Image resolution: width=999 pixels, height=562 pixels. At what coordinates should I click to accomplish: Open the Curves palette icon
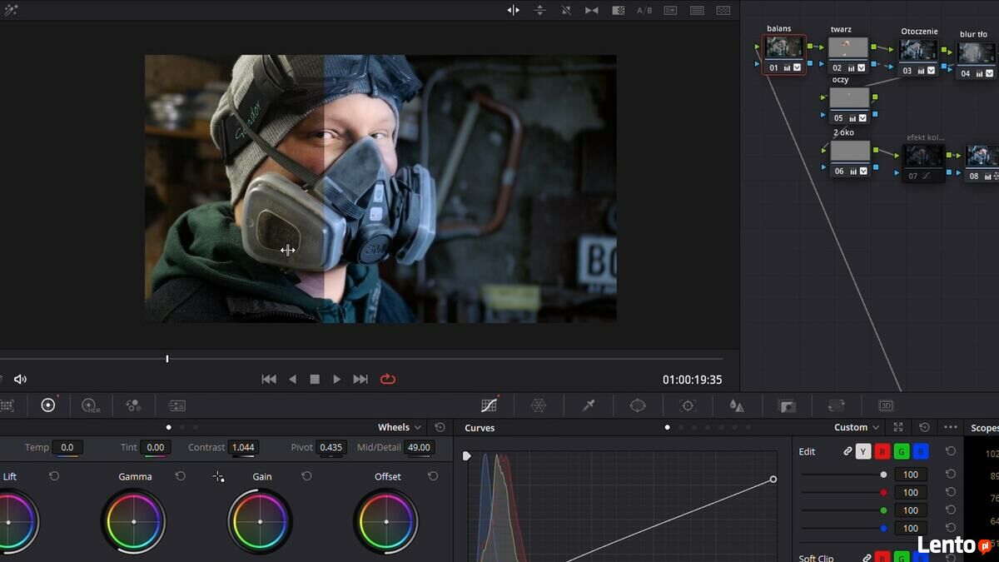coord(490,405)
